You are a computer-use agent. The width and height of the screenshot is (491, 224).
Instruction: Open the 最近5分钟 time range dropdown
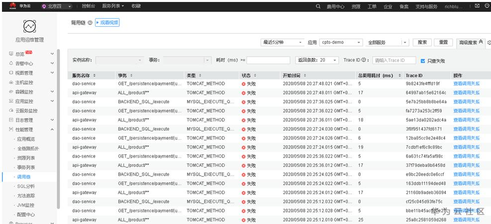point(283,43)
